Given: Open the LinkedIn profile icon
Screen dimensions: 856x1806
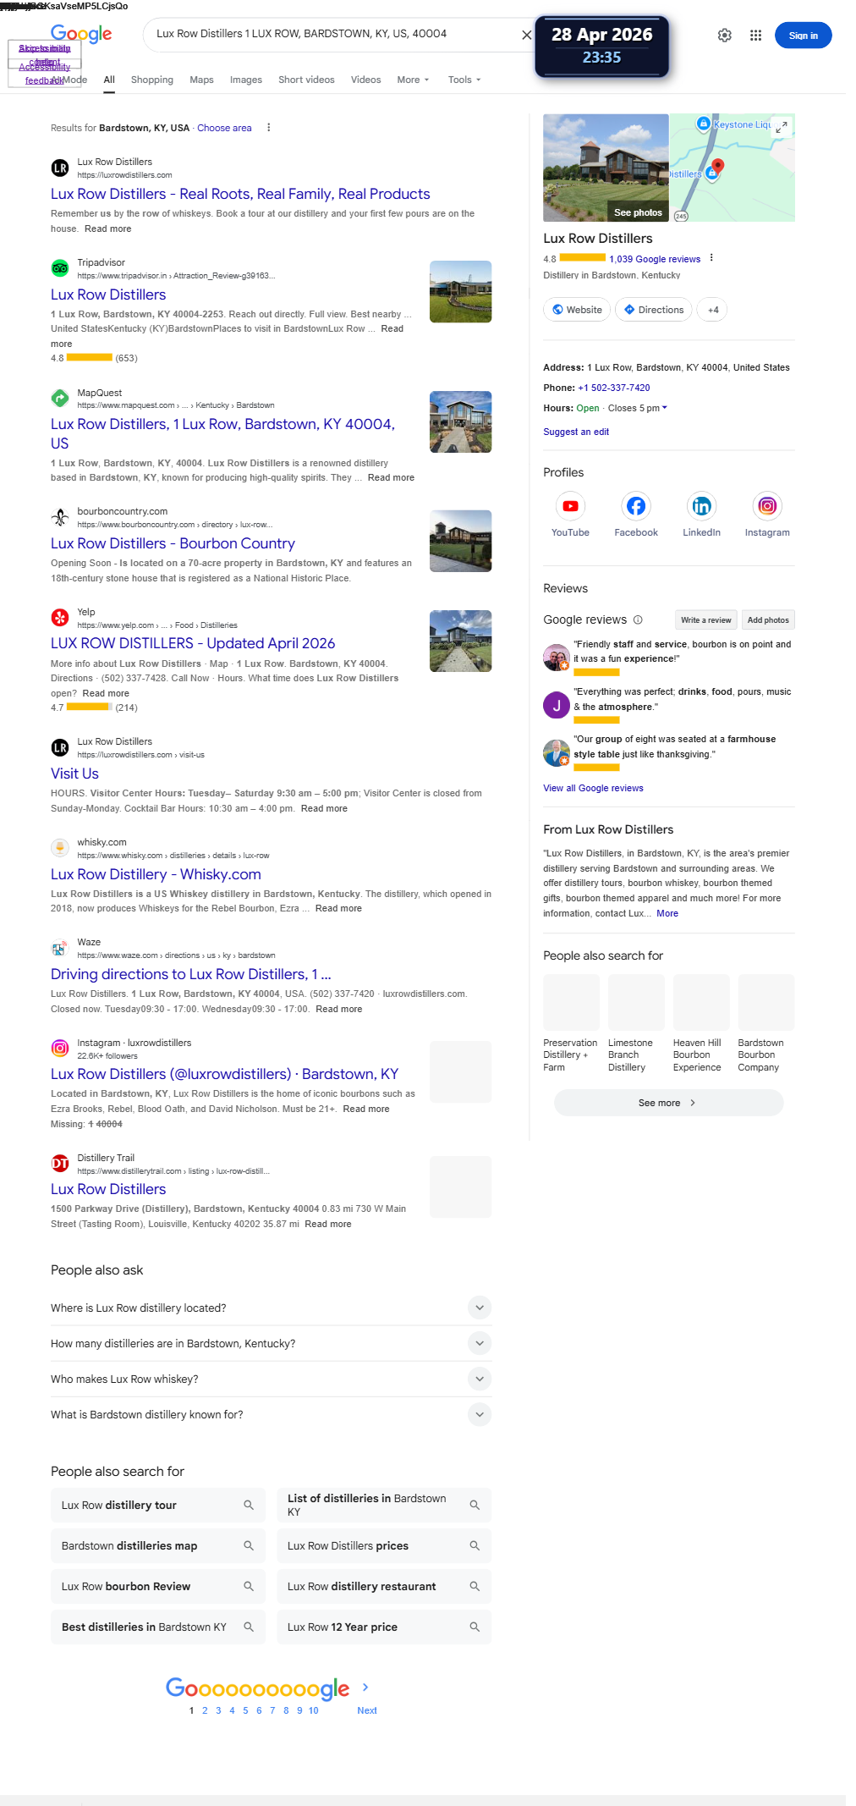Looking at the screenshot, I should pos(702,506).
